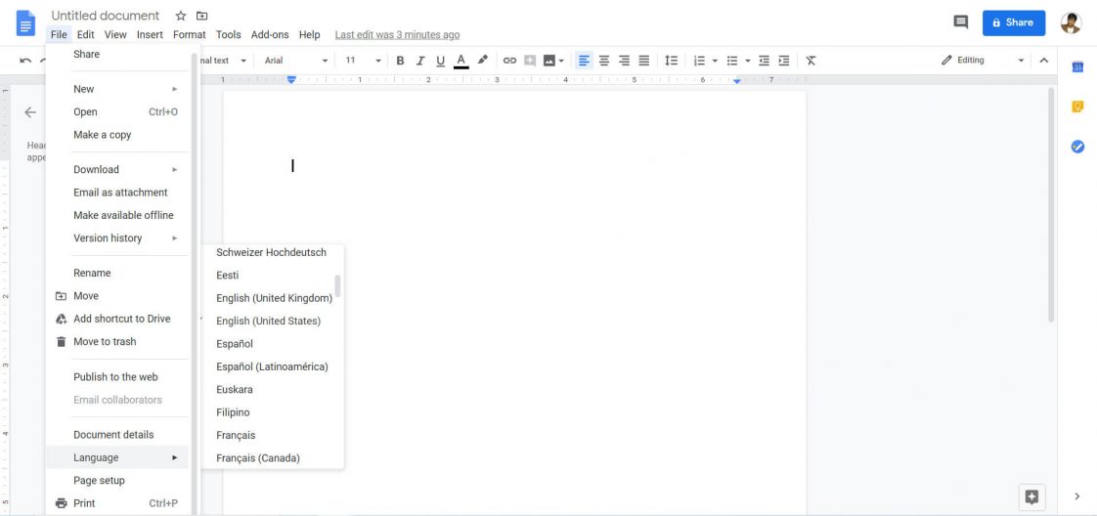Click the undo arrow icon
The width and height of the screenshot is (1097, 516).
point(25,61)
